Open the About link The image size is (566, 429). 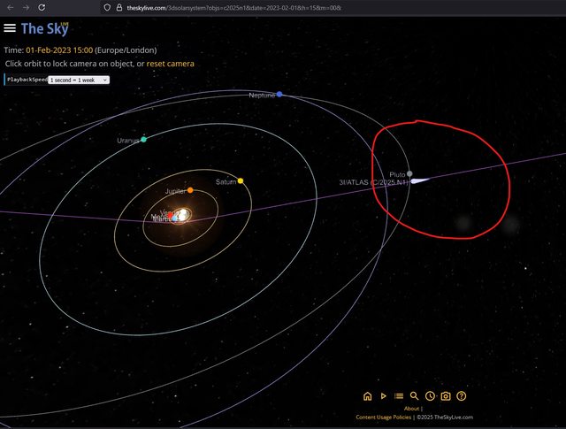pos(411,409)
